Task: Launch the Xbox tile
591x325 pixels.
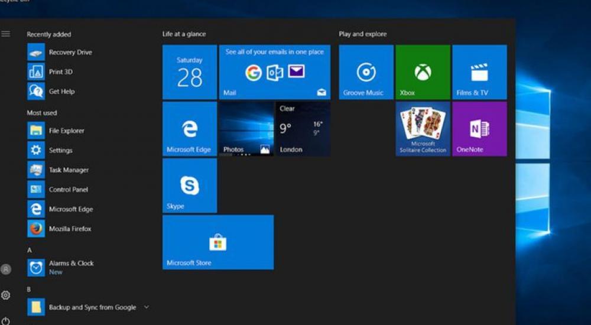Action: 423,72
